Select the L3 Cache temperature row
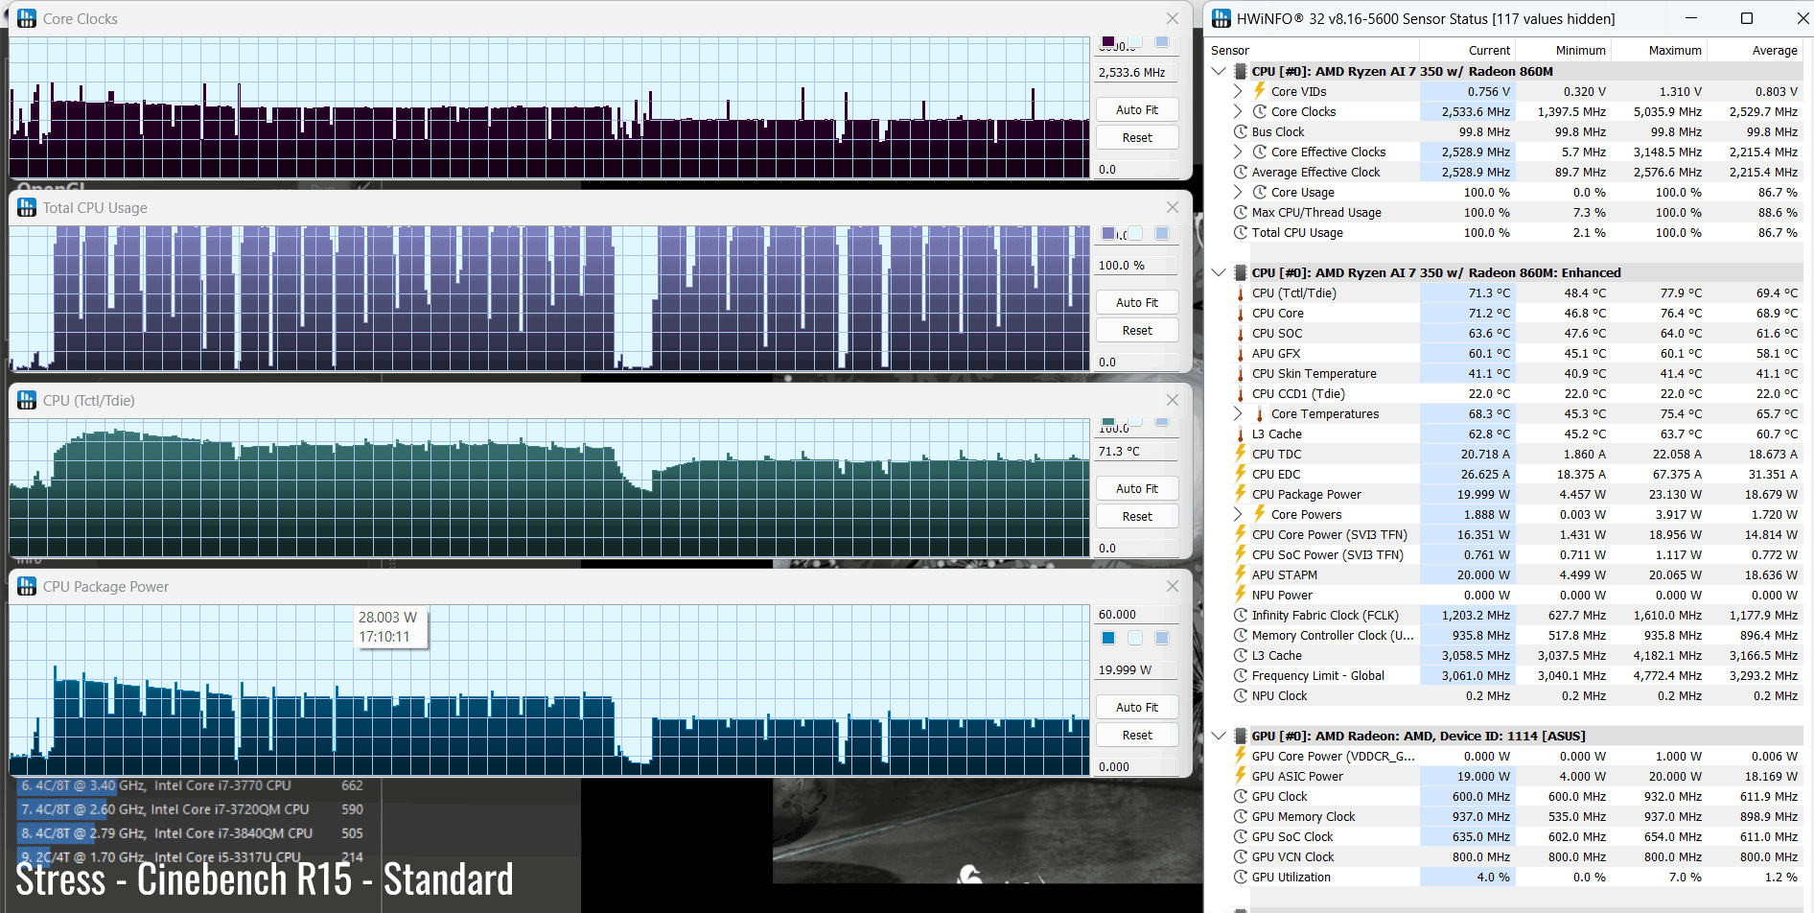 (1516, 433)
